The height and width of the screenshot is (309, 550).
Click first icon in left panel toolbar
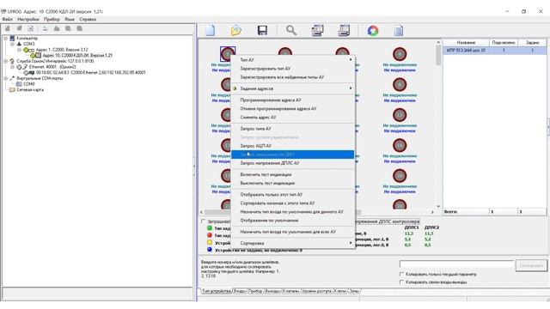click(8, 28)
